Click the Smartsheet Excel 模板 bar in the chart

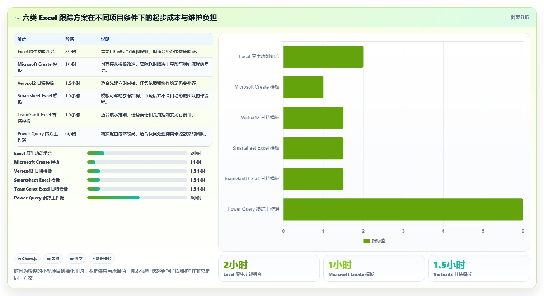click(x=313, y=148)
